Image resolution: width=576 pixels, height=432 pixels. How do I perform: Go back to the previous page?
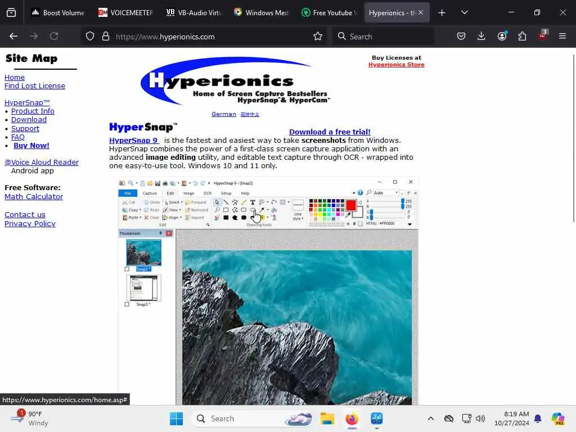pos(13,36)
